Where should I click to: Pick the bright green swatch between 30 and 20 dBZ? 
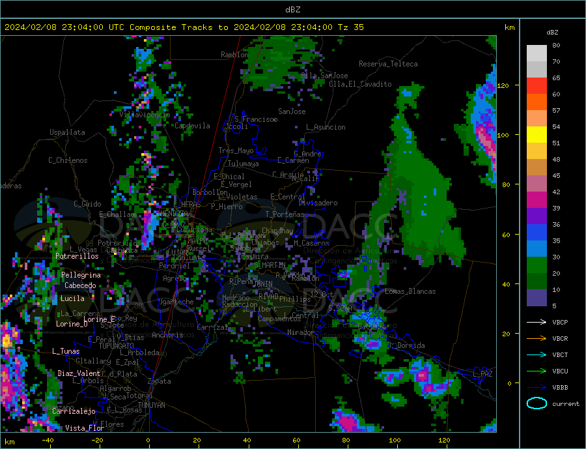(537, 265)
